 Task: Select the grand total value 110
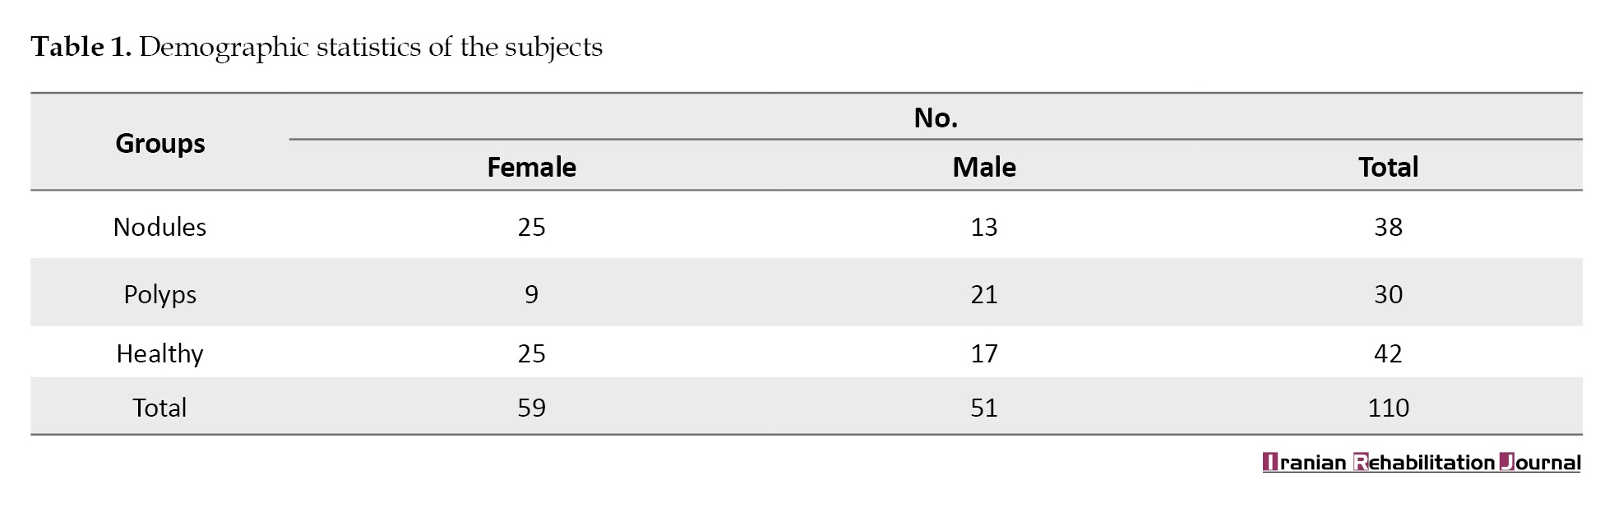pos(1388,408)
